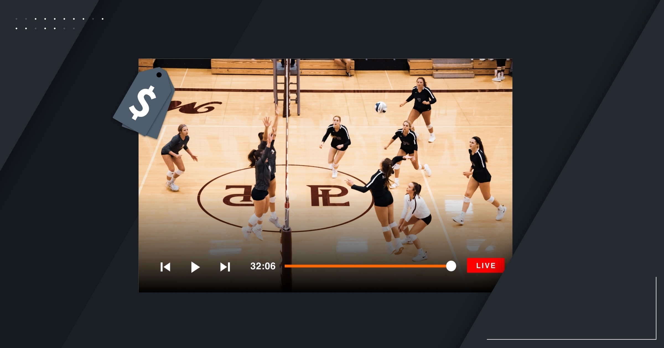Viewport: 664px width, 348px height.
Task: Enable live playback via the red LIVE badge
Action: coord(485,266)
